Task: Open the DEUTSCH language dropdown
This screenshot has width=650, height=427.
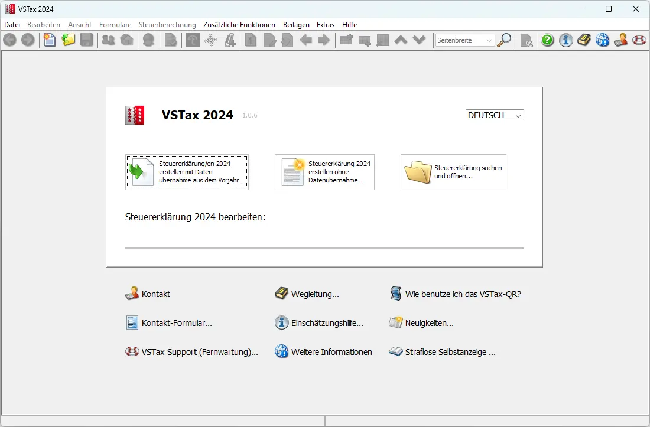Action: click(495, 115)
